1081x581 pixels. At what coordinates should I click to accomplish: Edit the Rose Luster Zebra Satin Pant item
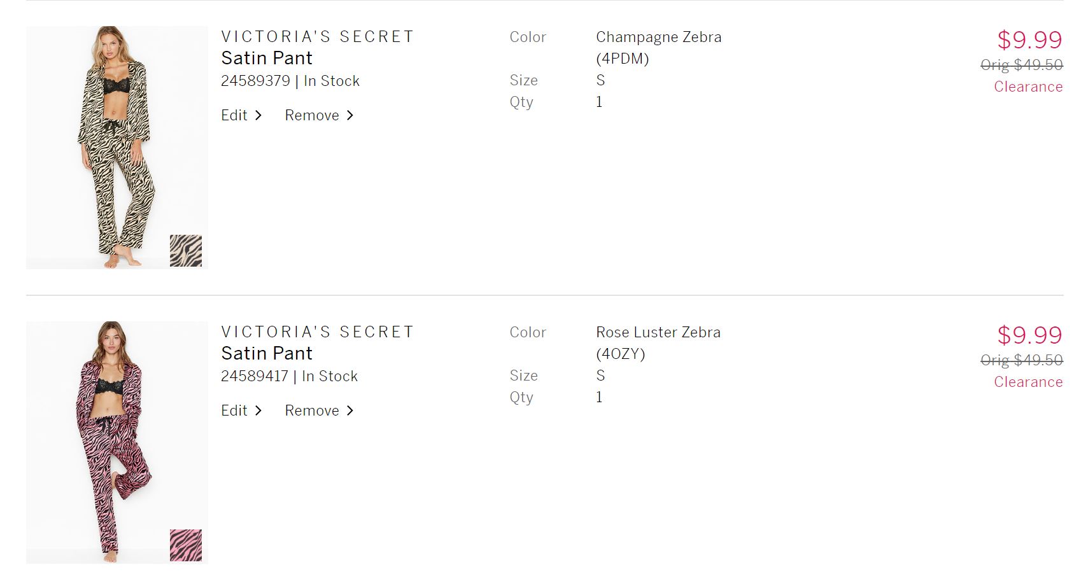(x=234, y=410)
